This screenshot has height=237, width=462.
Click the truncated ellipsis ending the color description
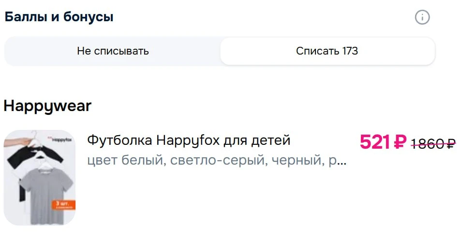(x=342, y=162)
